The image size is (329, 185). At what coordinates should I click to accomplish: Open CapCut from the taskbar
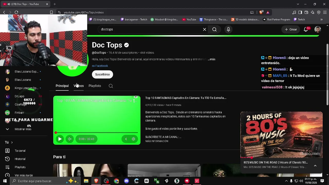(147, 181)
